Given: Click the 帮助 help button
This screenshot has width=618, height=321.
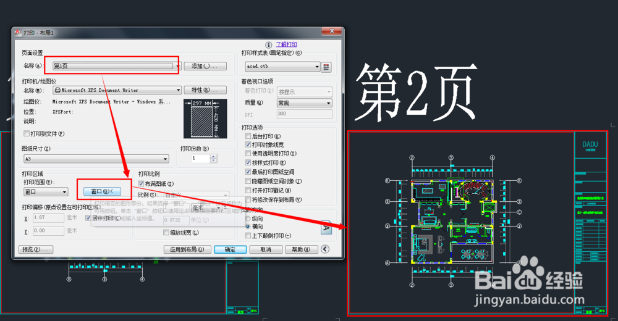Looking at the screenshot, I should pos(302,250).
